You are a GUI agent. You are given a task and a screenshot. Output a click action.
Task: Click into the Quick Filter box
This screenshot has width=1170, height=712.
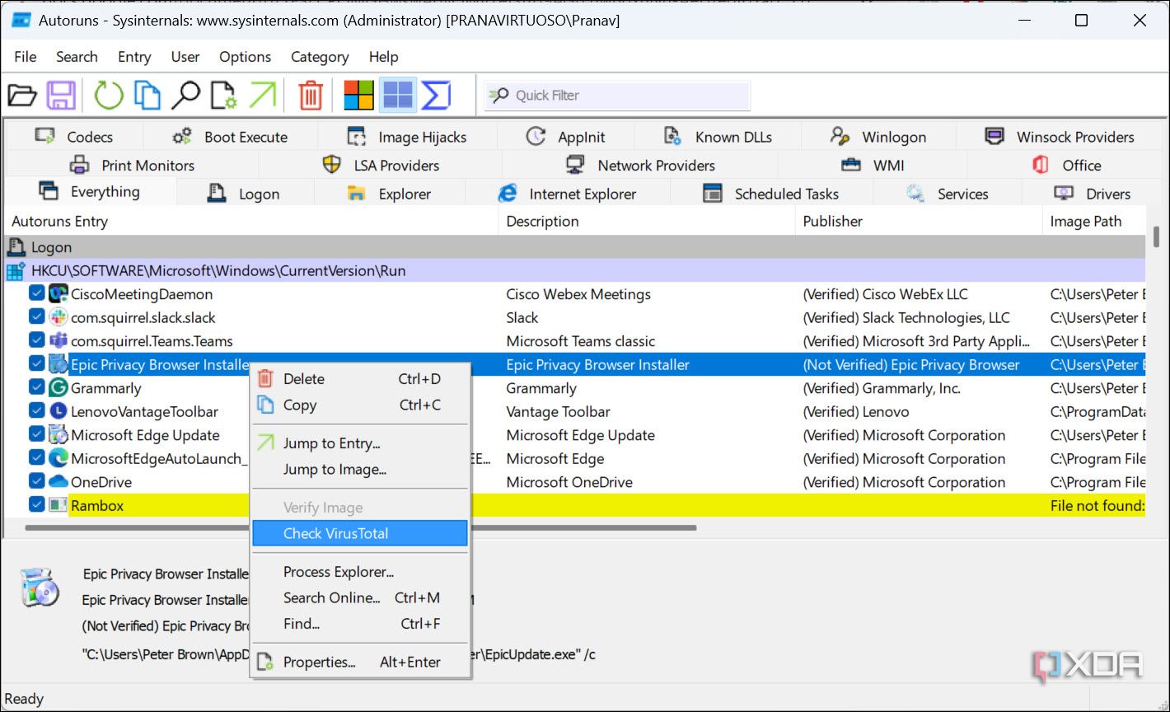[x=626, y=96]
